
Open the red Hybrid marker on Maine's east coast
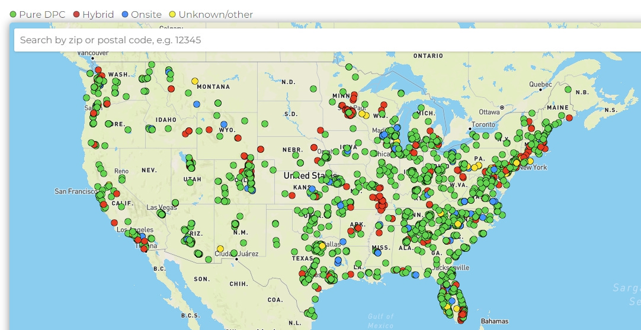[x=569, y=118]
